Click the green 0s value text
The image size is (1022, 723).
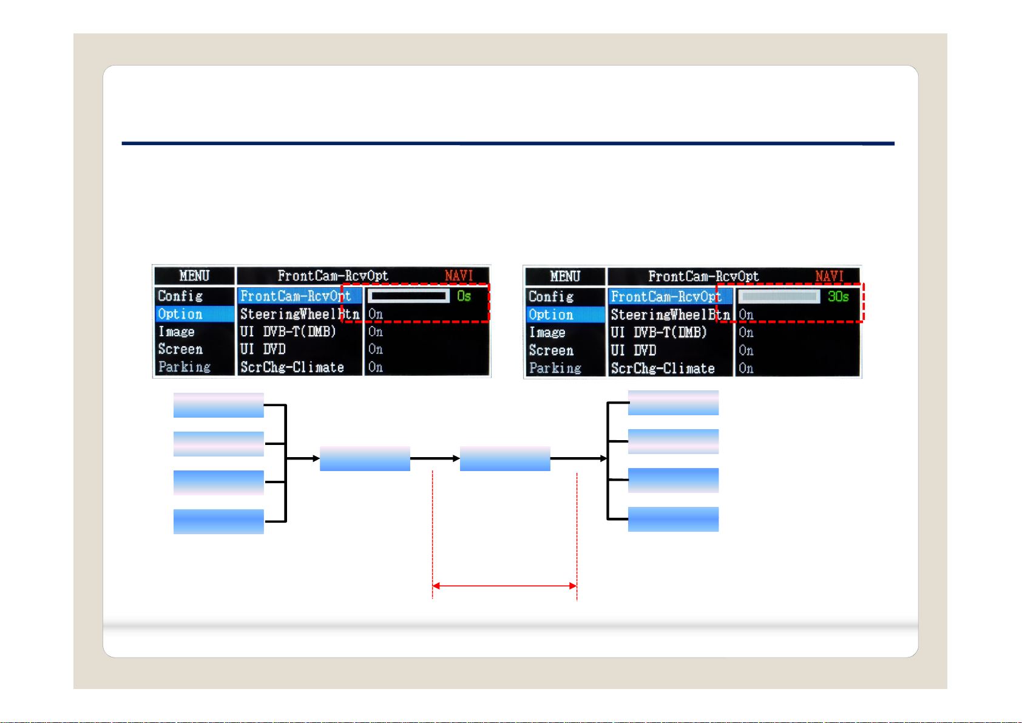[464, 296]
